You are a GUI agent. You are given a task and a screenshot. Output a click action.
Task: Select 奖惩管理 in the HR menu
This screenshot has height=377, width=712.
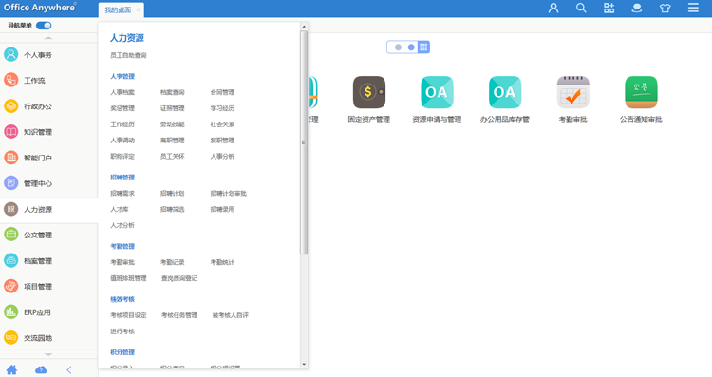coord(122,108)
